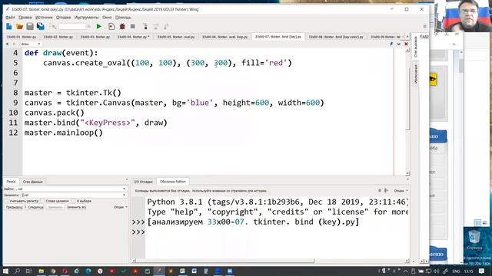Screen dimensions: 492x276
Task: Click the New File toolbar icon
Action: (x=9, y=27)
